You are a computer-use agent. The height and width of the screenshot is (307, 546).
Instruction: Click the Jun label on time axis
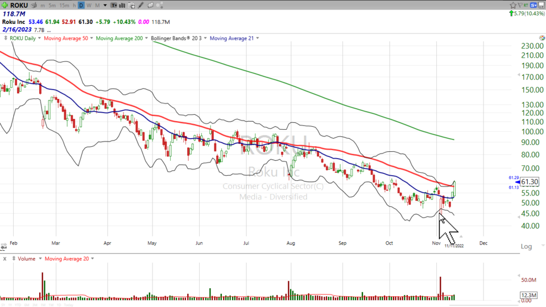(199, 243)
